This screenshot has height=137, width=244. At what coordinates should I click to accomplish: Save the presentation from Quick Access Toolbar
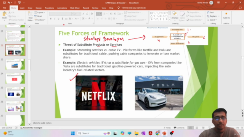pos(4,3)
